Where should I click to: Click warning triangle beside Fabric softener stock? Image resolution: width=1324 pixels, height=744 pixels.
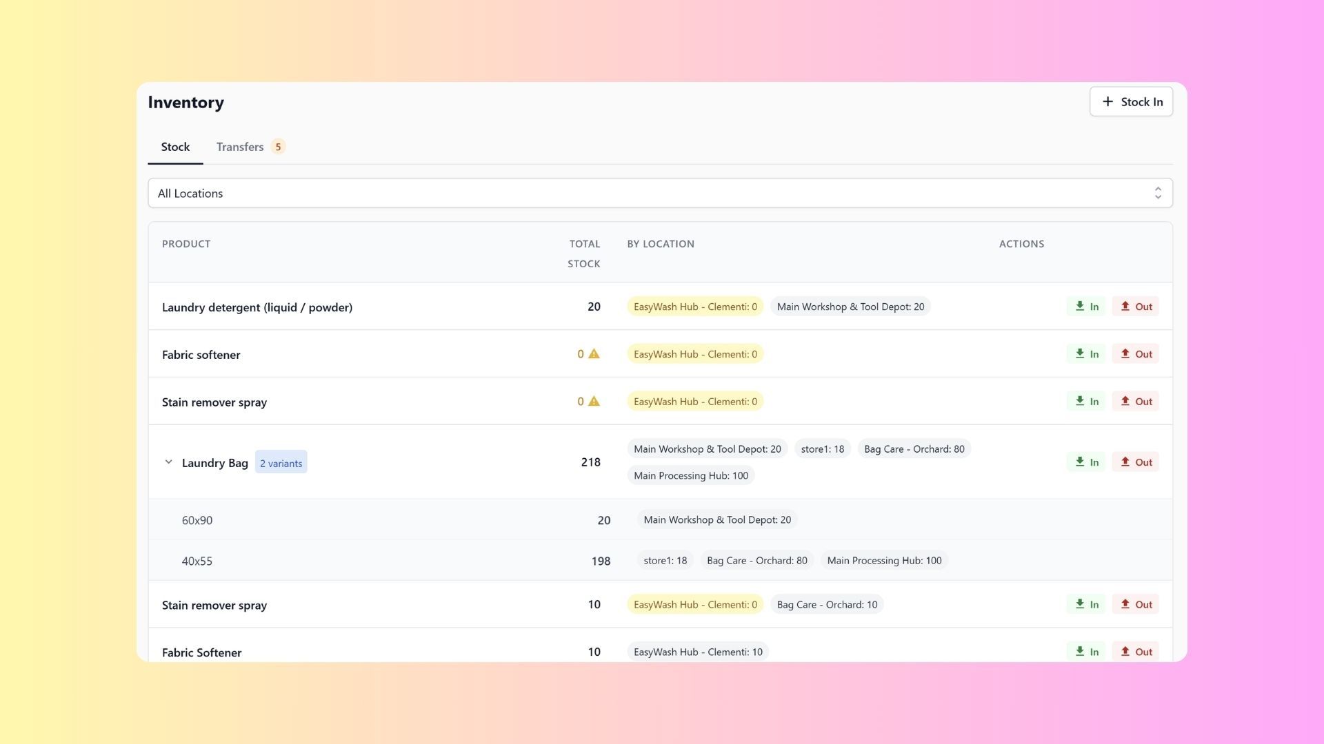[594, 354]
